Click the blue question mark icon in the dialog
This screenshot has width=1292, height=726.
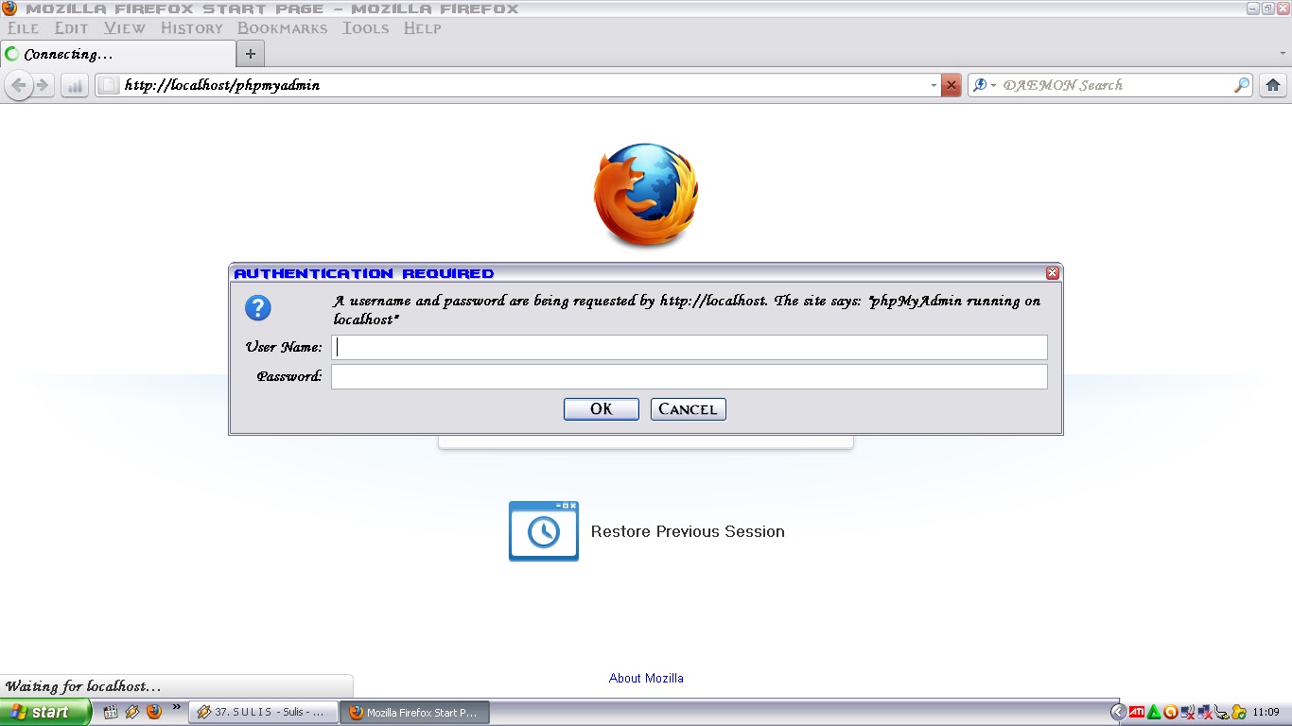tap(258, 308)
